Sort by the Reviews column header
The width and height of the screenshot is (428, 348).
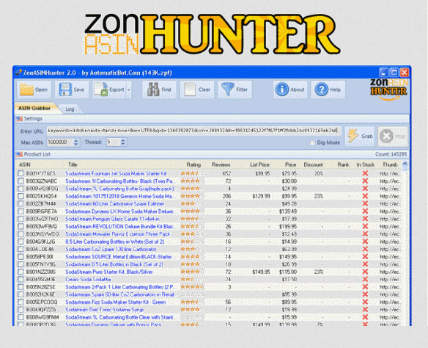point(221,165)
